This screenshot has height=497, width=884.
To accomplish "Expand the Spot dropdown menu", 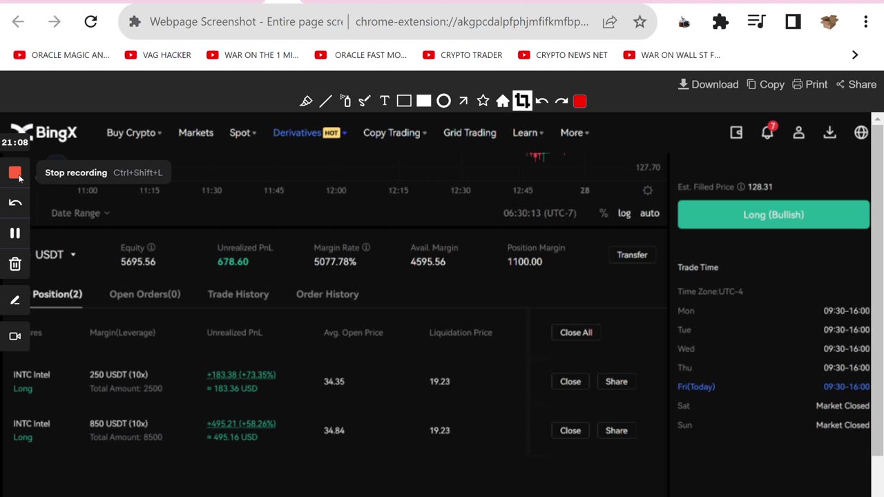I will tap(243, 133).
